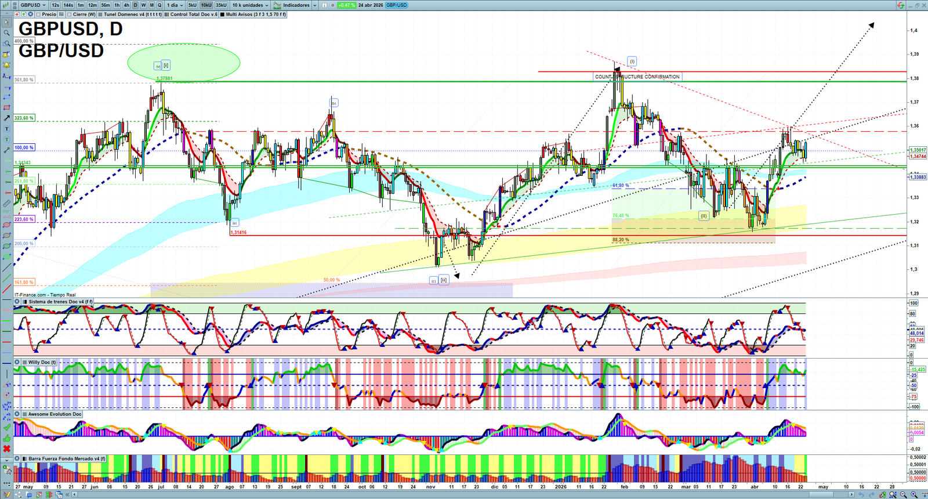
Task: Close the Awesome Evolution Doc panel
Action: [x=17, y=414]
